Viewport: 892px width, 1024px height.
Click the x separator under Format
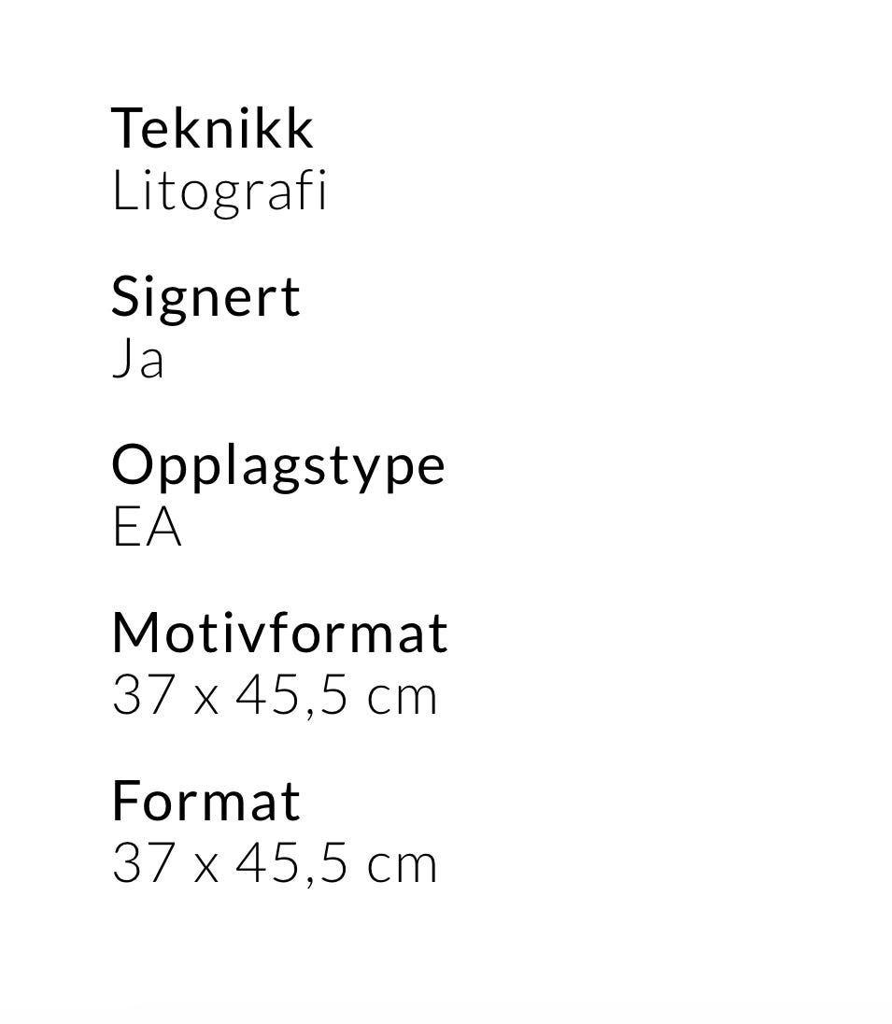tap(205, 867)
